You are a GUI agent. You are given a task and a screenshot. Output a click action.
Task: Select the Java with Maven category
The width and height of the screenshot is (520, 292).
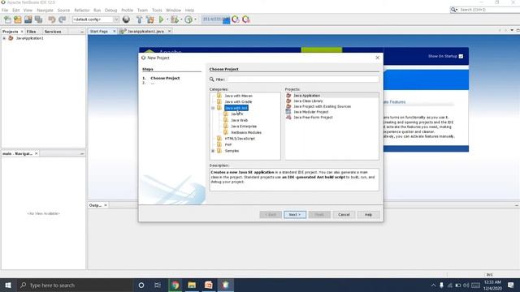(x=238, y=96)
